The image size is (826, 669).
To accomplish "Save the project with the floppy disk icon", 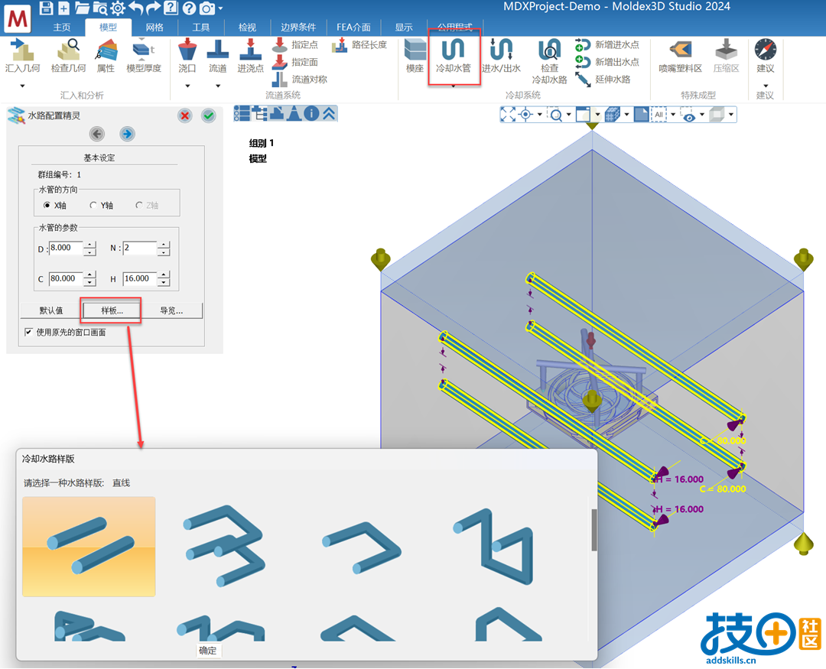I will [46, 8].
